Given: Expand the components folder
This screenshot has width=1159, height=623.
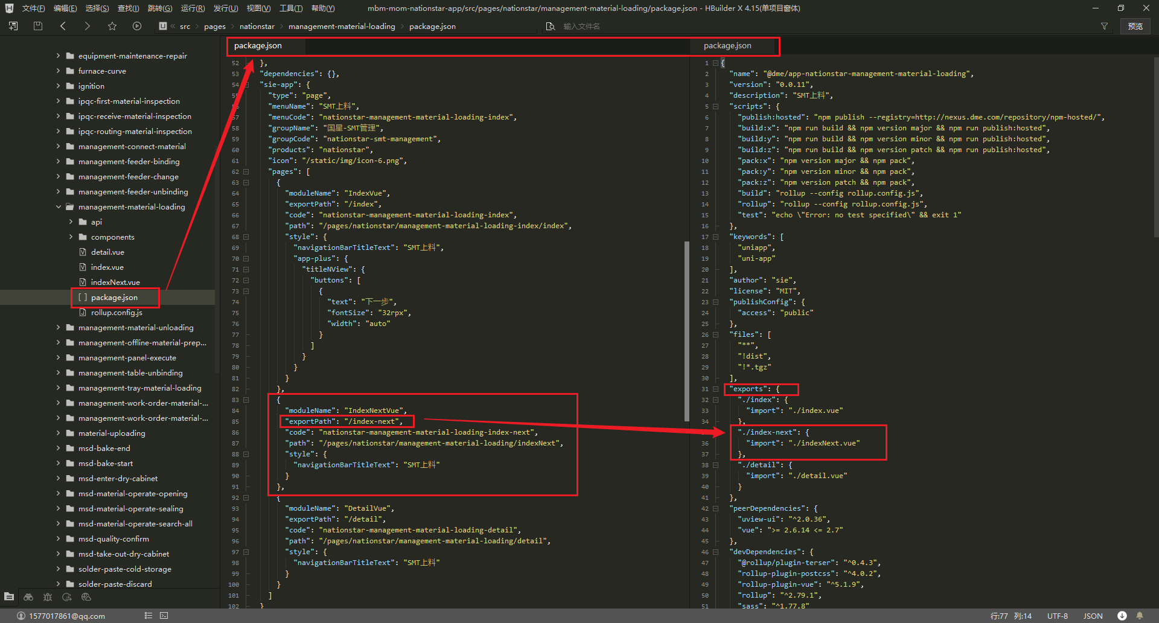Looking at the screenshot, I should click(71, 237).
